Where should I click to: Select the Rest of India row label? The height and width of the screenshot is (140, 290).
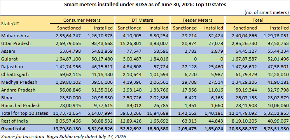click(14, 121)
